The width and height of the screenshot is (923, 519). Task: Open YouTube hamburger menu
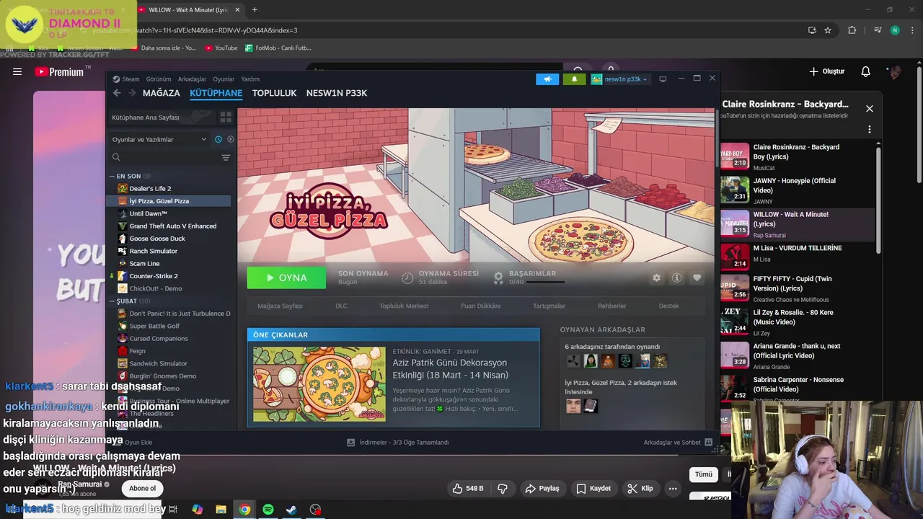17,71
